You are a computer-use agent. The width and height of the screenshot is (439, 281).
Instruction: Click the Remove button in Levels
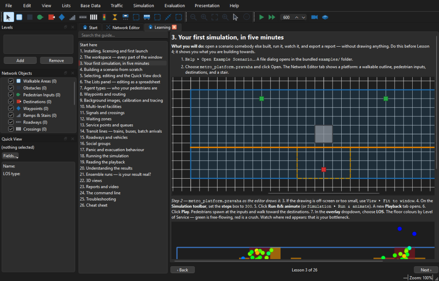pos(56,61)
